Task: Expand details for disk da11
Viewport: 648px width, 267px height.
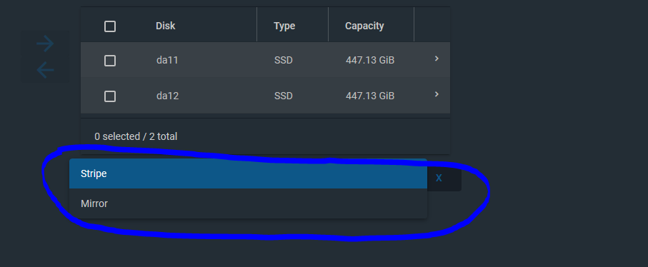Action: pyautogui.click(x=437, y=59)
